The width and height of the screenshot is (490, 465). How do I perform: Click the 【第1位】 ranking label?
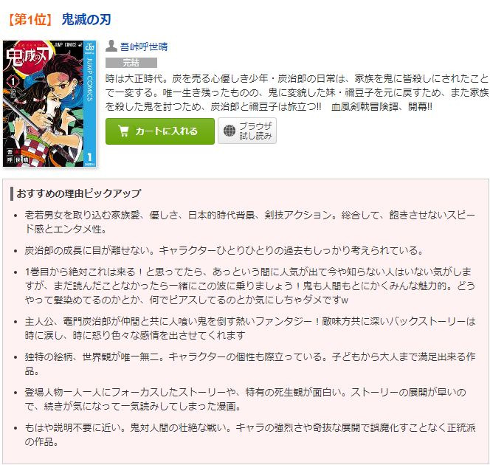(30, 19)
